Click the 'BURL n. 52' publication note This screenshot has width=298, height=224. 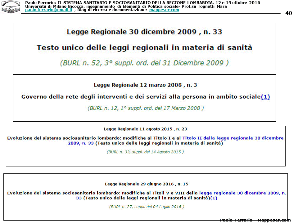(144, 63)
